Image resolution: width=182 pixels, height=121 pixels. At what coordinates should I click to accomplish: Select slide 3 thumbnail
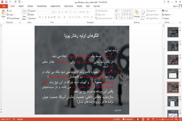click(x=173, y=60)
